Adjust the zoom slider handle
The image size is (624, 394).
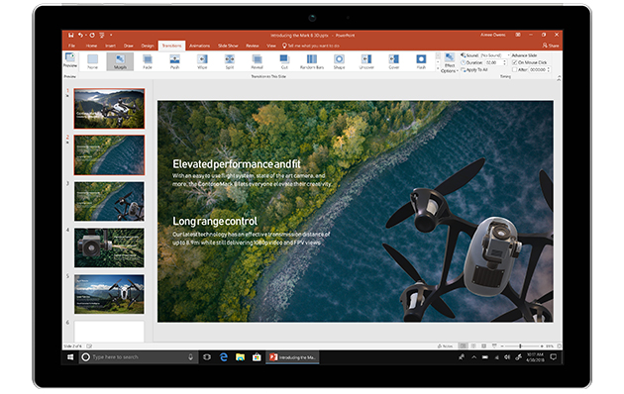pyautogui.click(x=520, y=346)
